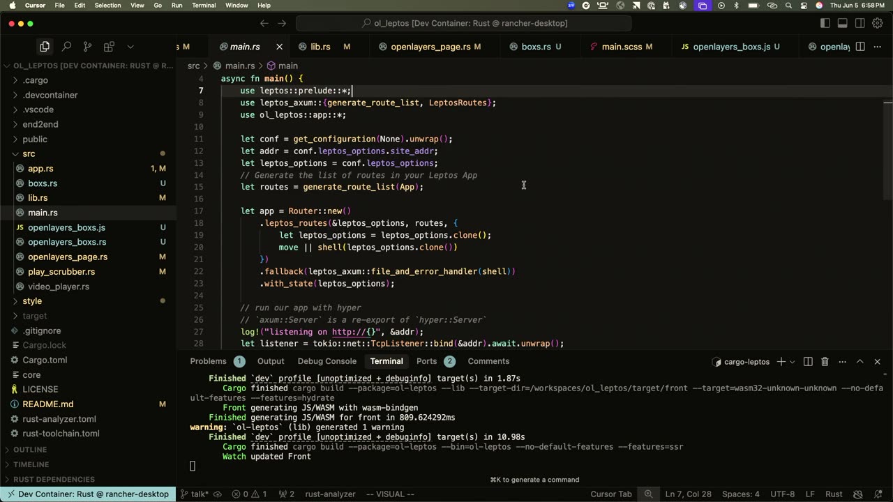Kill terminal with the trash icon
Viewport: 893px width, 502px height.
(825, 362)
